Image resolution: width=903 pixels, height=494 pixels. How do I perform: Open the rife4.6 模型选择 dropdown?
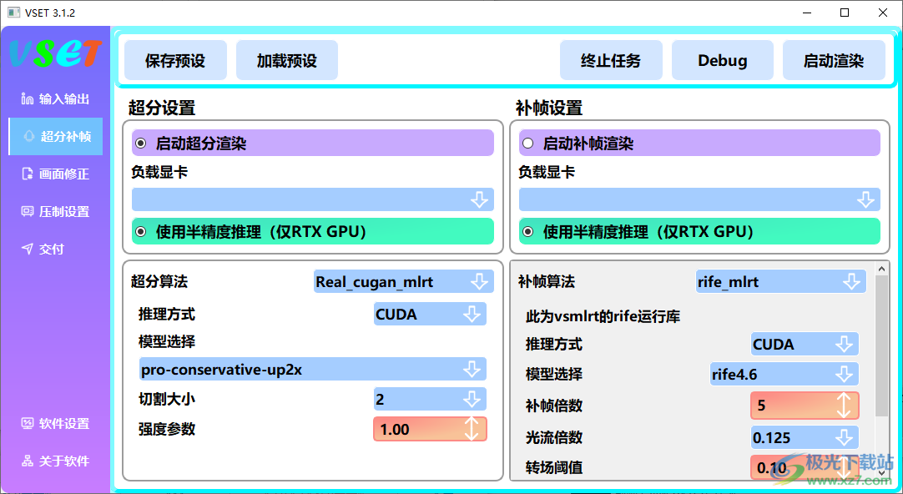click(x=784, y=374)
